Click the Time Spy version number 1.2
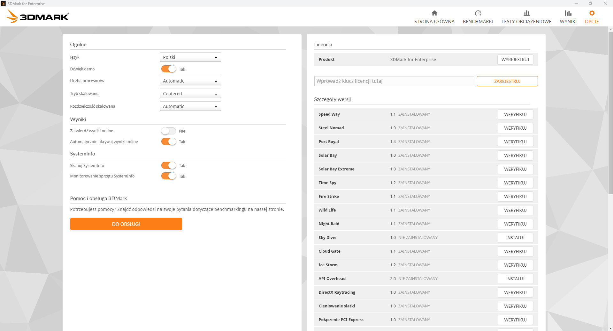This screenshot has width=613, height=331. coord(393,183)
